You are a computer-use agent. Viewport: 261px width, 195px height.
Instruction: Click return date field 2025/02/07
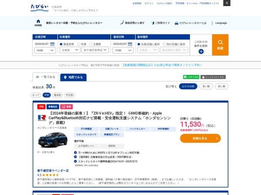coord(120,44)
